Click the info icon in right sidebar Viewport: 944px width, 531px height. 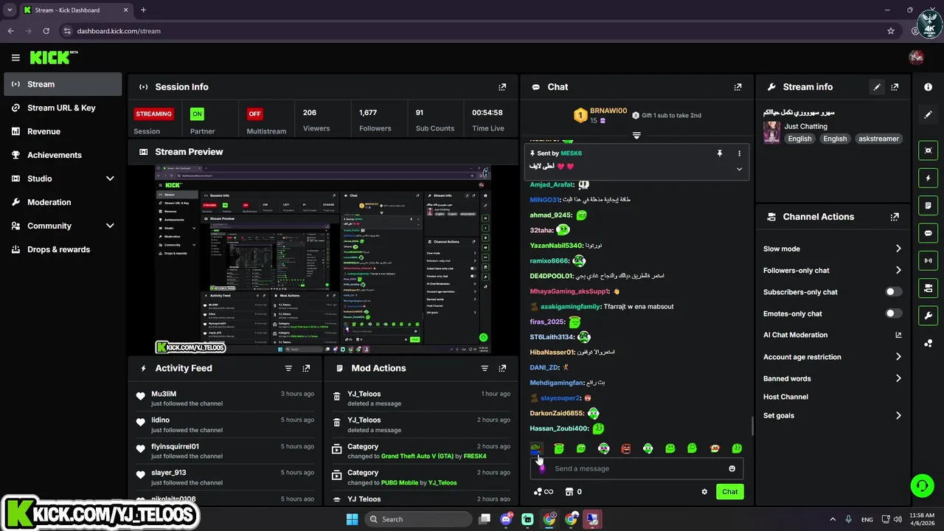pyautogui.click(x=928, y=87)
